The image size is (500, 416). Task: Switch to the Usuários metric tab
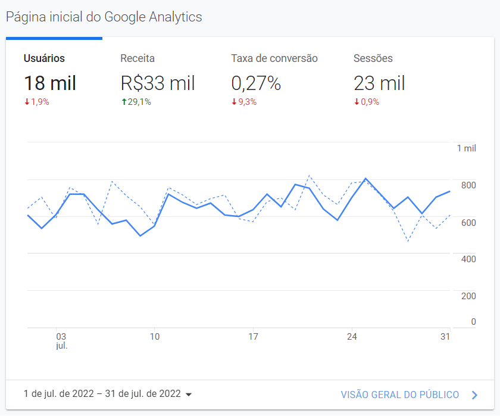[x=44, y=58]
